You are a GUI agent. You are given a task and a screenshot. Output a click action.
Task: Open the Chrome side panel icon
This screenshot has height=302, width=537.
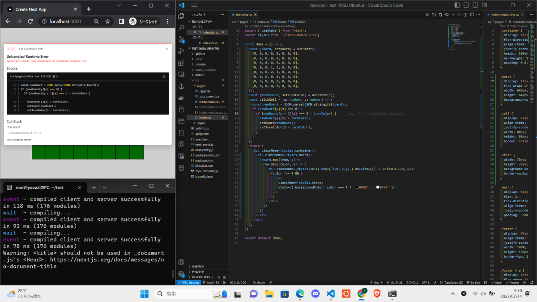pos(121,21)
